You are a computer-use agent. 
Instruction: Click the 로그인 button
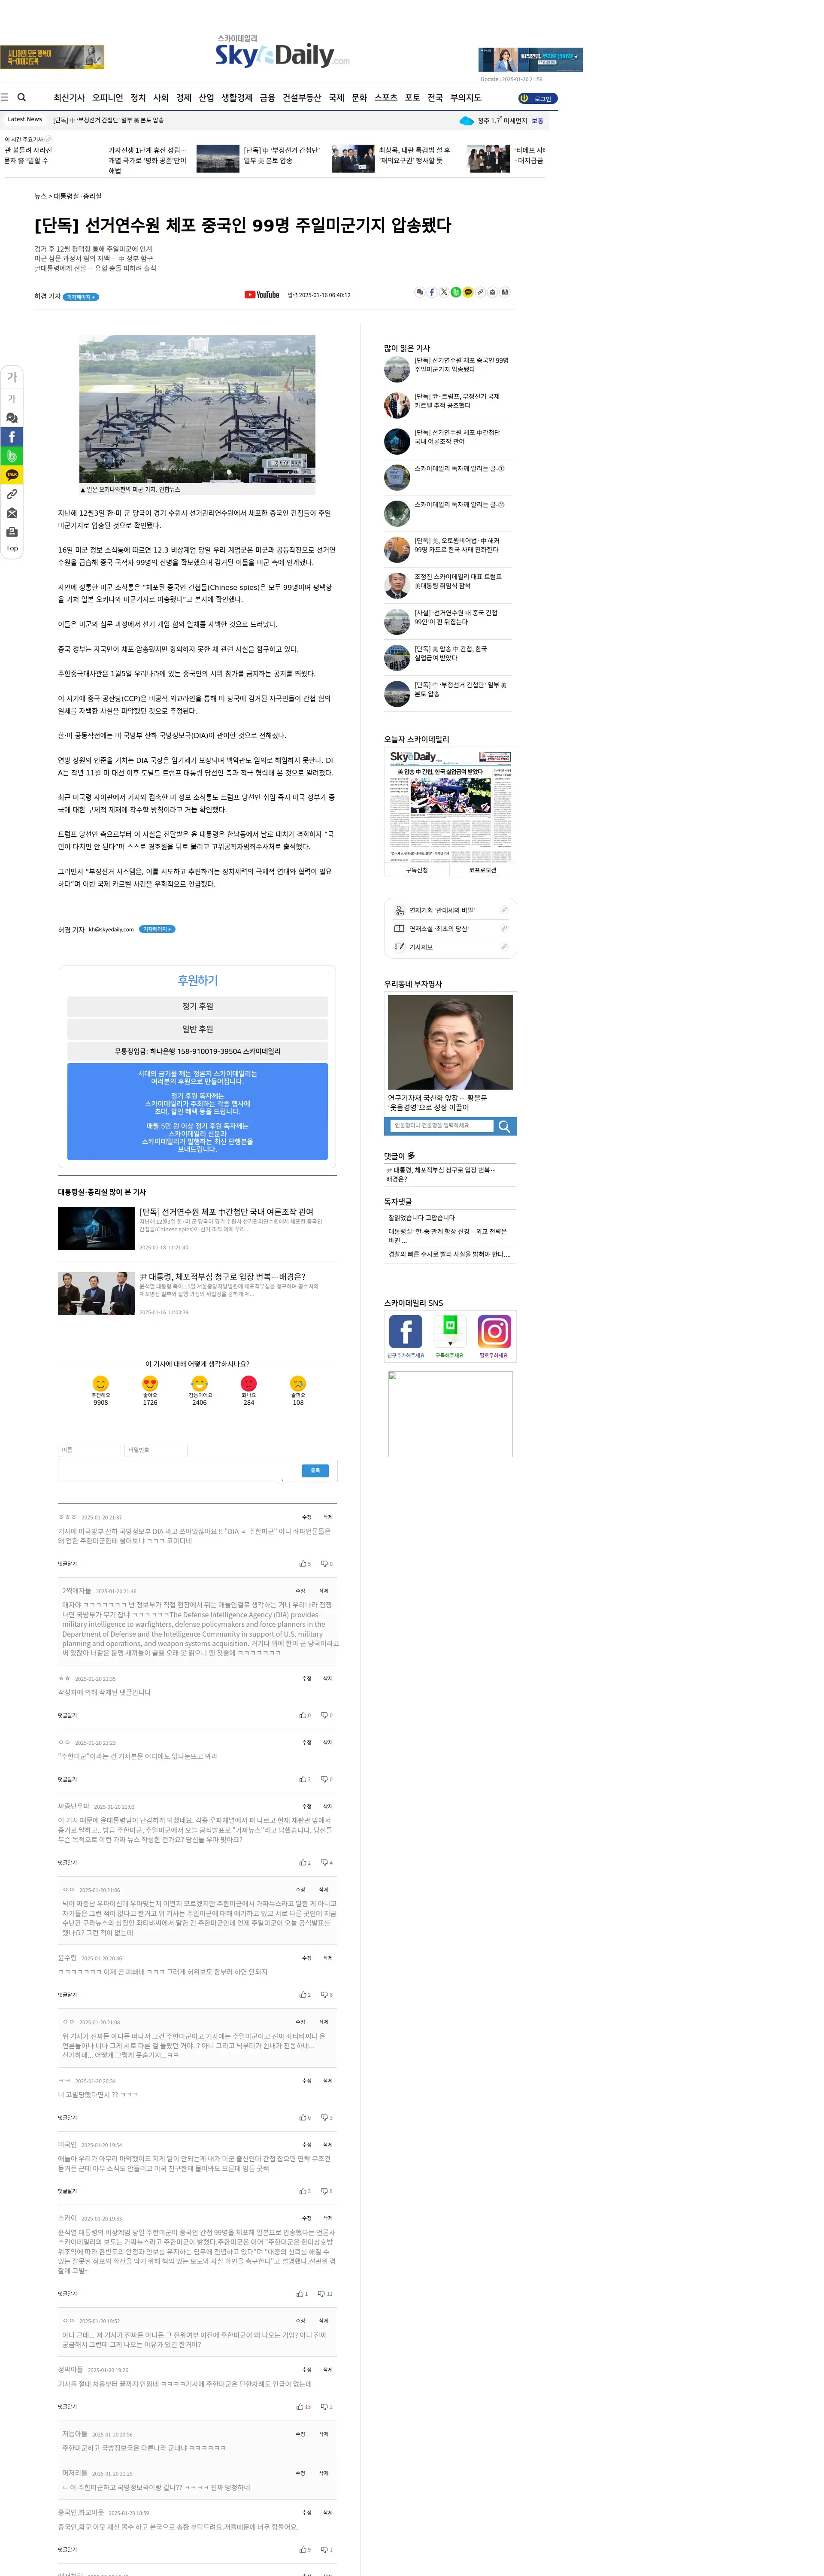pyautogui.click(x=538, y=98)
